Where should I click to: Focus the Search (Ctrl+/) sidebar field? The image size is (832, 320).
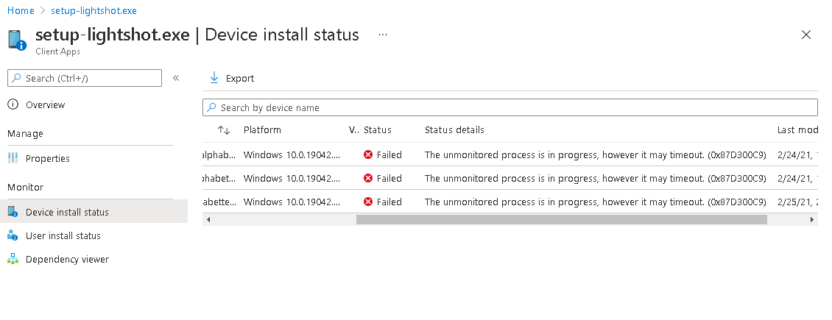85,78
